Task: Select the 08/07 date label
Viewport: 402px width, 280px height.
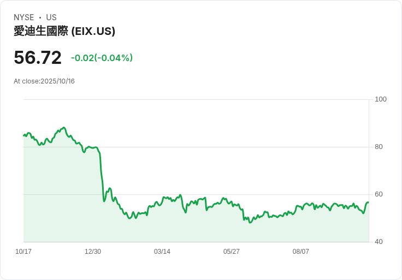Action: [x=301, y=252]
